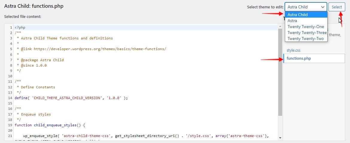Screen dimensions: 350x143
Task: Open functions.php in the file list
Action: pos(299,58)
